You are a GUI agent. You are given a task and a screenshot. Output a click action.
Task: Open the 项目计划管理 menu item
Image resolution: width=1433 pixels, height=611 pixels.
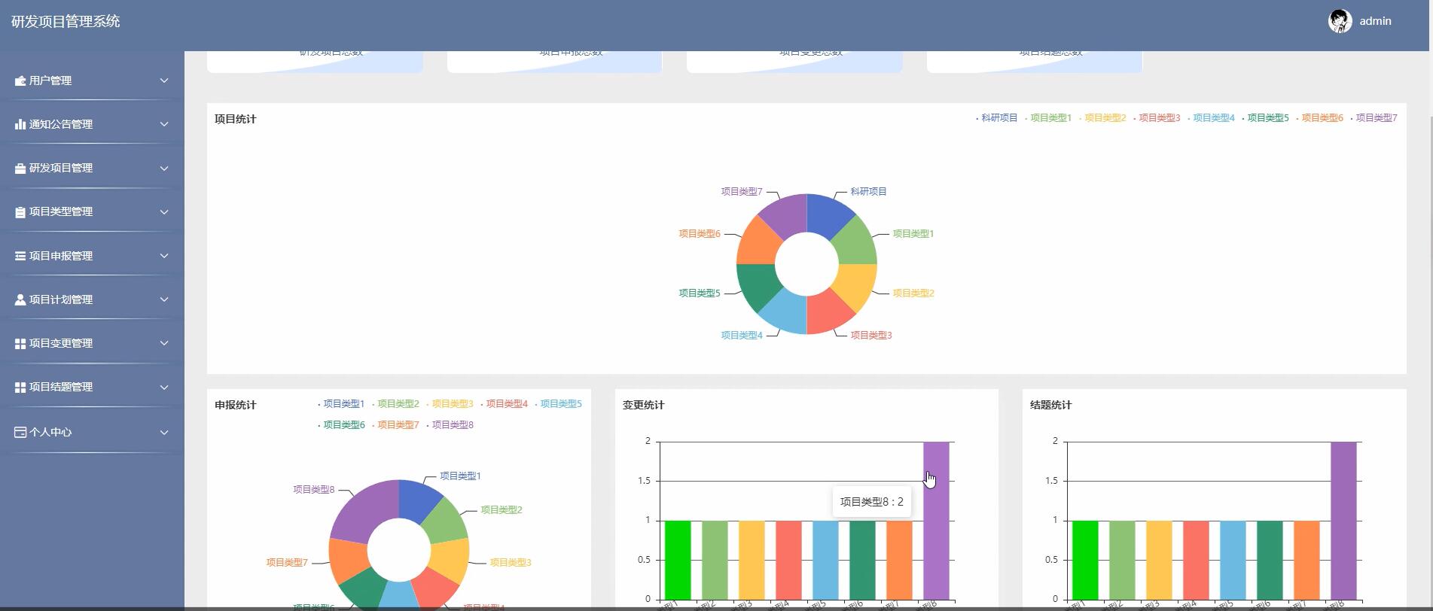92,299
